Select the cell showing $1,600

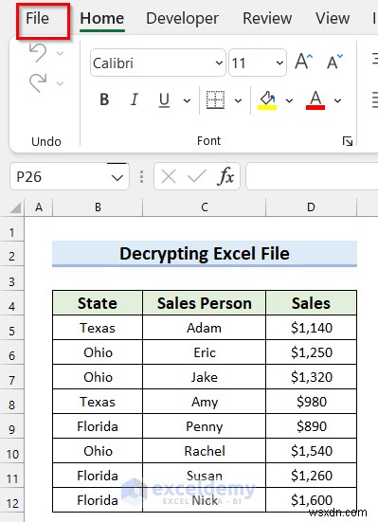pyautogui.click(x=311, y=500)
